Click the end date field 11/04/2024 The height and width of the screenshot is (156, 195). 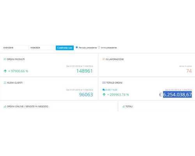(x=42, y=48)
